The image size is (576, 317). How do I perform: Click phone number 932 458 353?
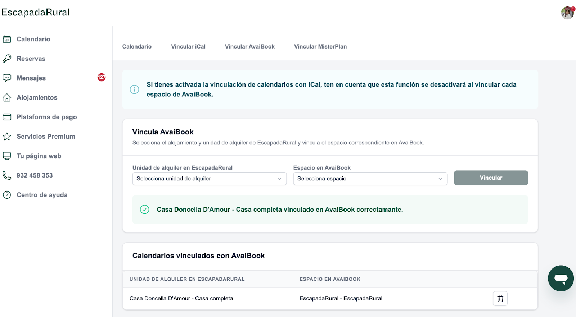pos(35,175)
